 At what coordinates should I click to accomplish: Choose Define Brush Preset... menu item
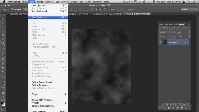[x=48, y=82]
